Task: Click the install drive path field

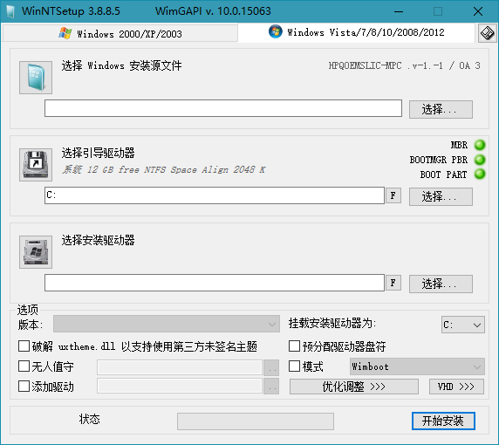Action: coord(215,283)
